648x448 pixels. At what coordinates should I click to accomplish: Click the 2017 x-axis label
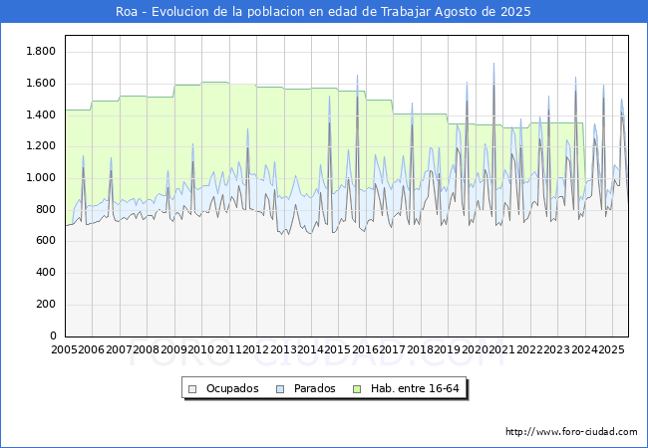point(393,350)
